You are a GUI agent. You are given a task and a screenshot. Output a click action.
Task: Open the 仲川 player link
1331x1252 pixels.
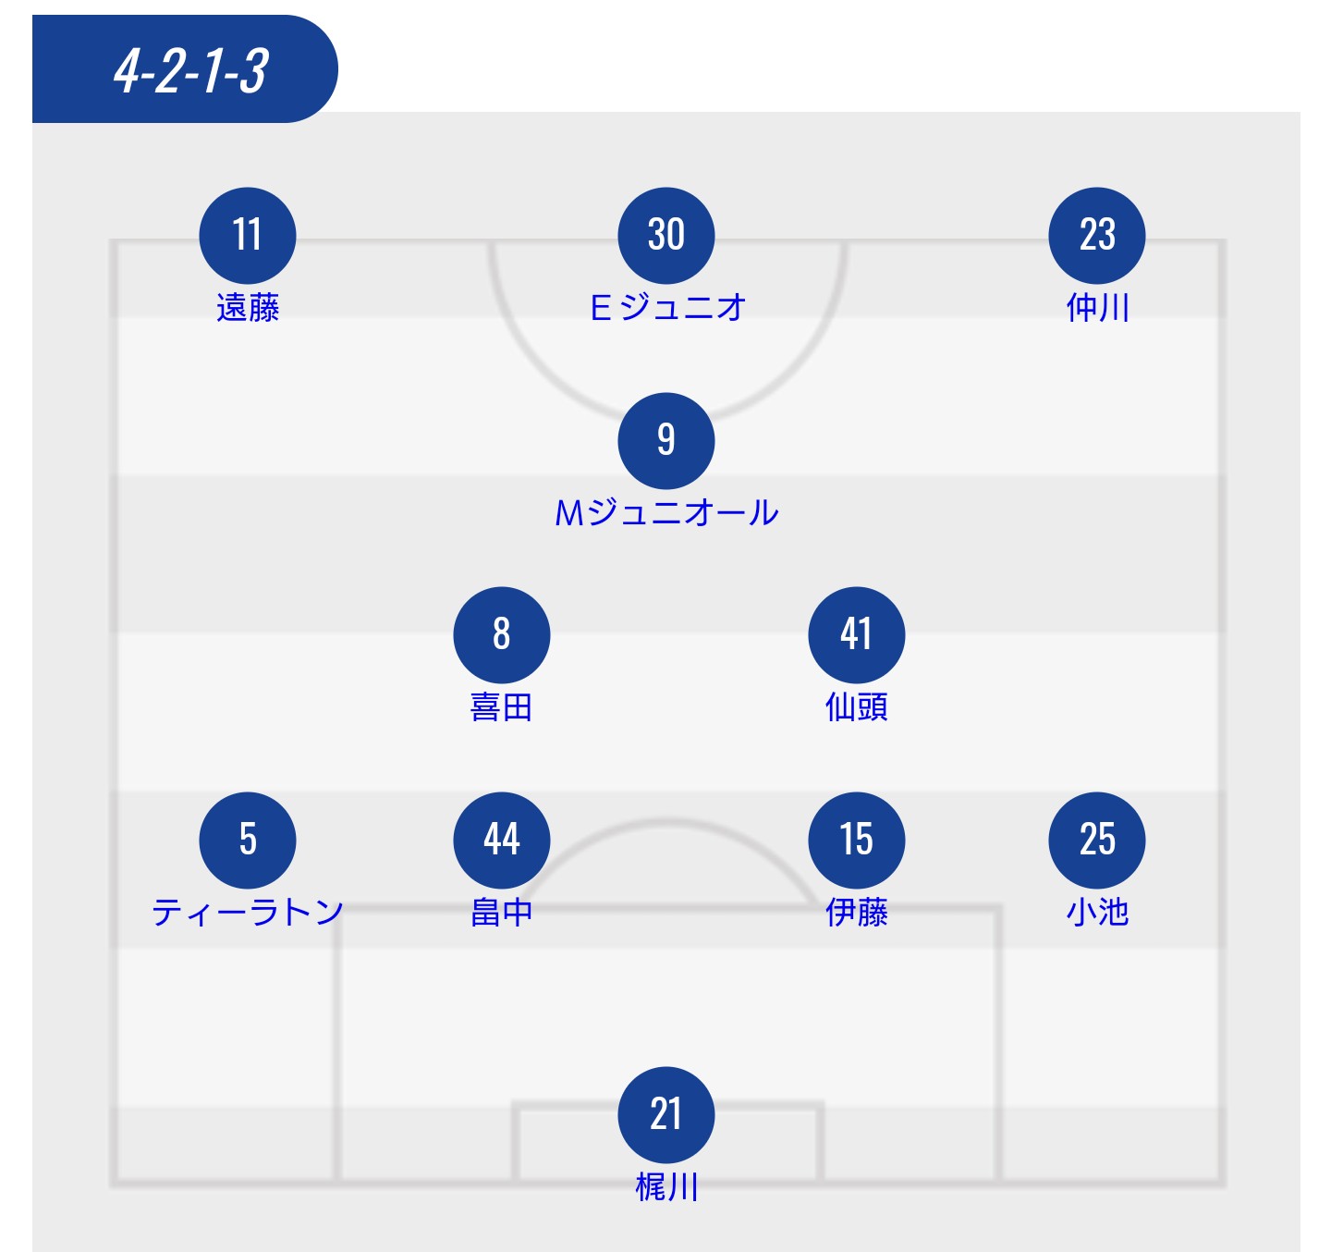(x=1097, y=308)
